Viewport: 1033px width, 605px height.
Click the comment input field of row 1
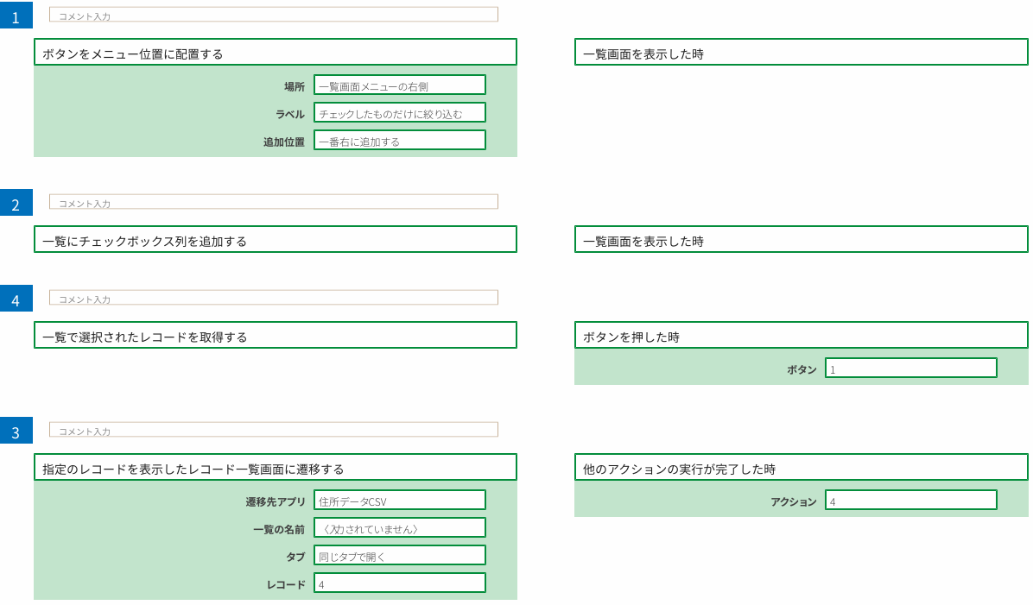coord(274,15)
